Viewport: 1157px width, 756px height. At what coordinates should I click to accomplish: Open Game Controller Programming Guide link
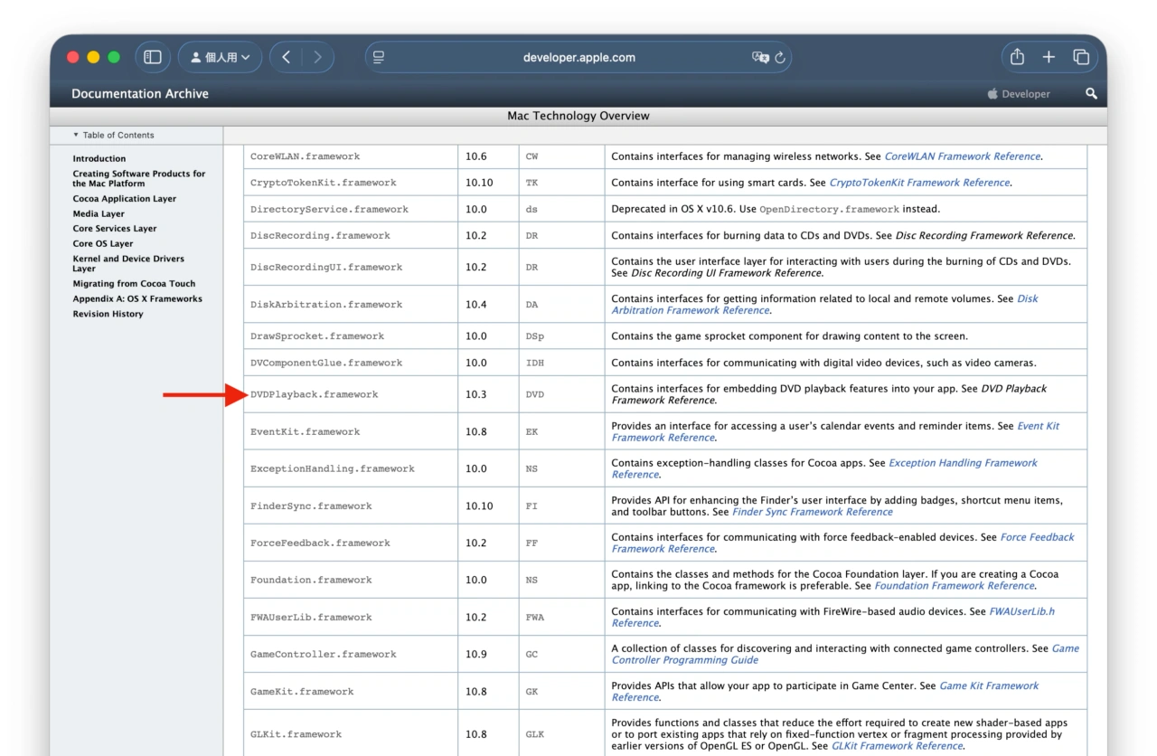pyautogui.click(x=845, y=654)
